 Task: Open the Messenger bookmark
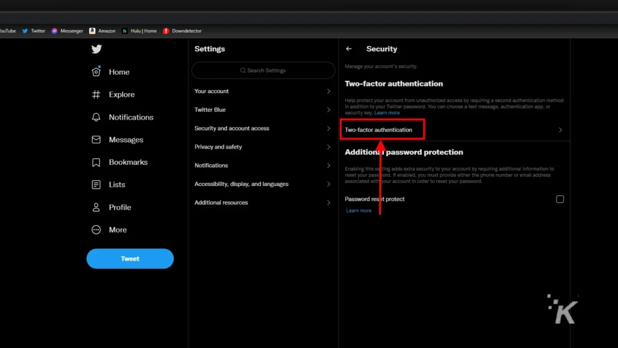[x=67, y=31]
